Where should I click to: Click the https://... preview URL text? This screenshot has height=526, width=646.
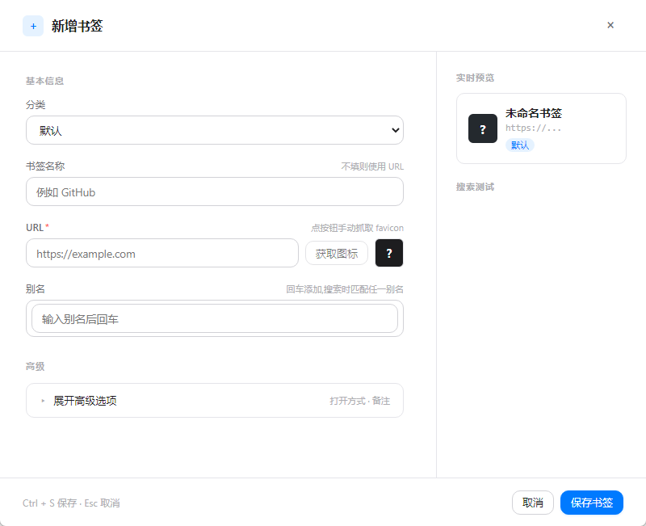tap(533, 128)
